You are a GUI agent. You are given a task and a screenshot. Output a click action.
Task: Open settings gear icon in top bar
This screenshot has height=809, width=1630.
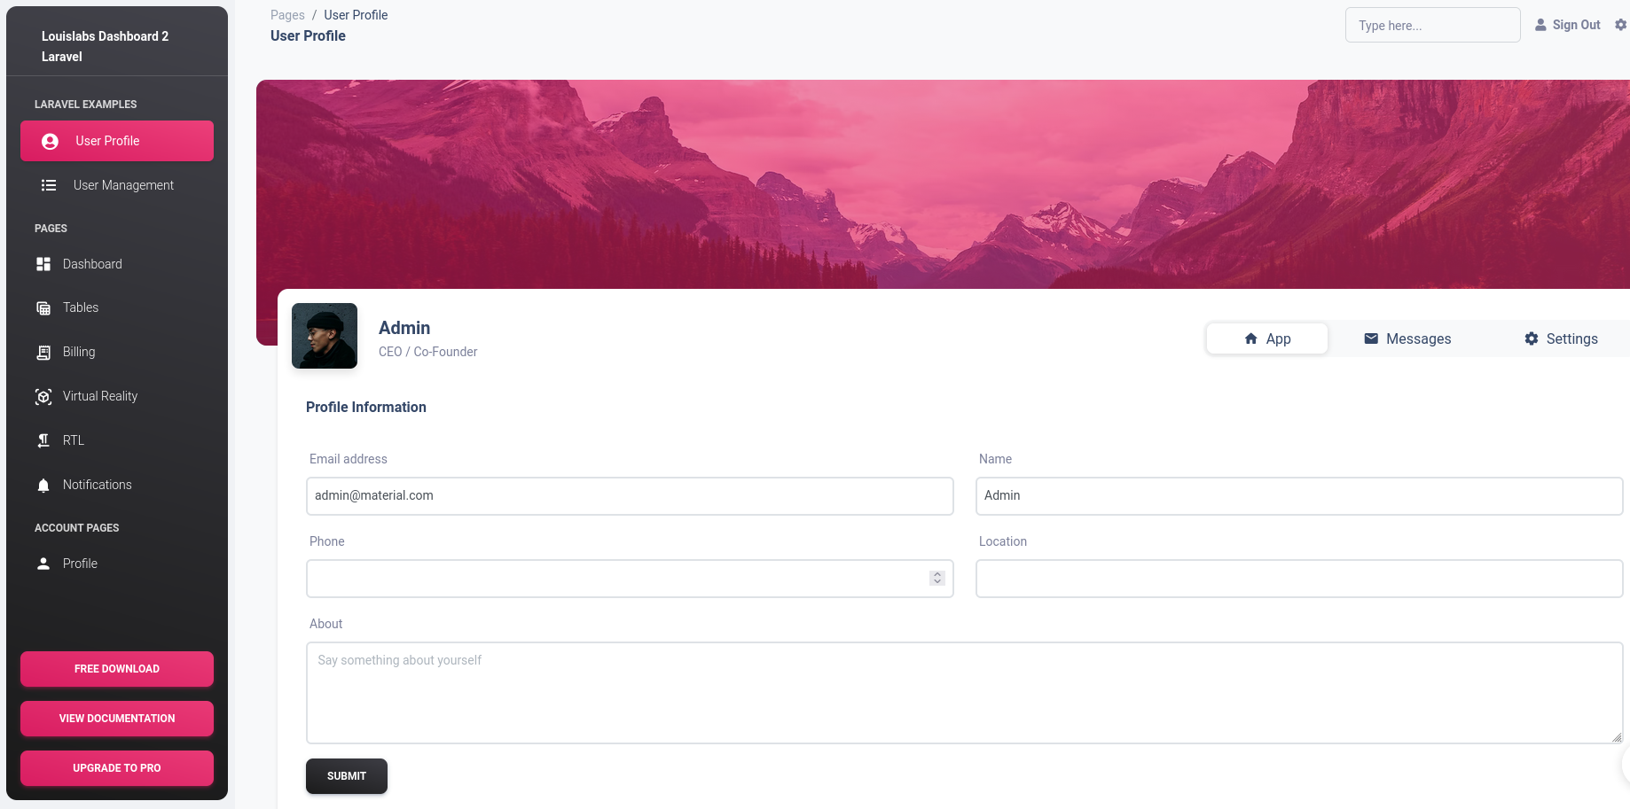click(1620, 25)
